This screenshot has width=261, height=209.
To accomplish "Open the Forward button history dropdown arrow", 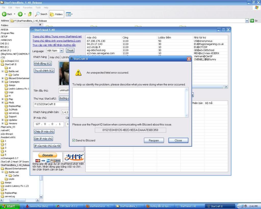I will click(x=25, y=14).
